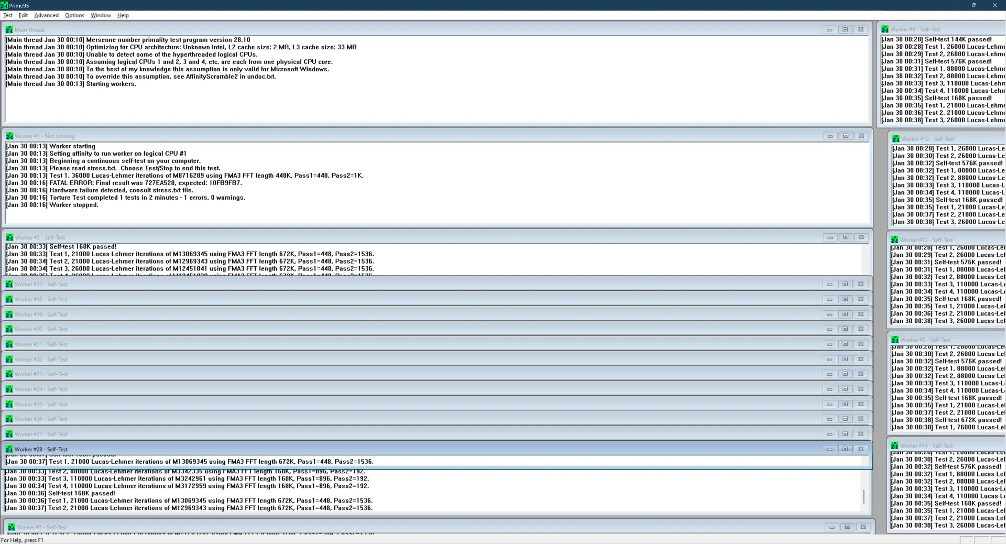Click the Main thread window icon
This screenshot has width=1006, height=544.
[9, 30]
